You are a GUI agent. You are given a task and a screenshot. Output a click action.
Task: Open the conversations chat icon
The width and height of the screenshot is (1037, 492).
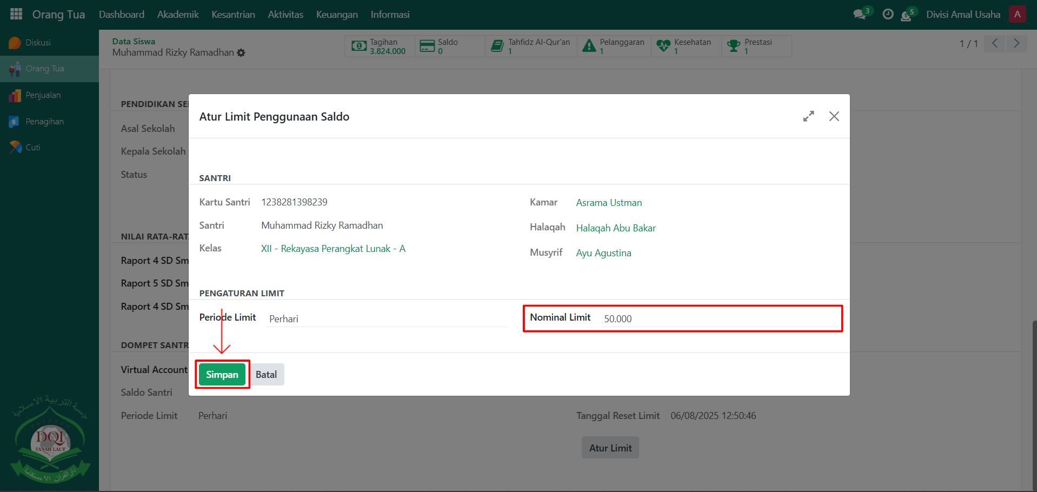(x=859, y=15)
